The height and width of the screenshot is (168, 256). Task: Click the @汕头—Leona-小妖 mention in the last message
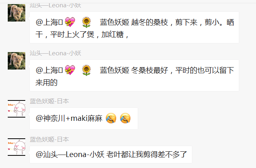pos(70,155)
